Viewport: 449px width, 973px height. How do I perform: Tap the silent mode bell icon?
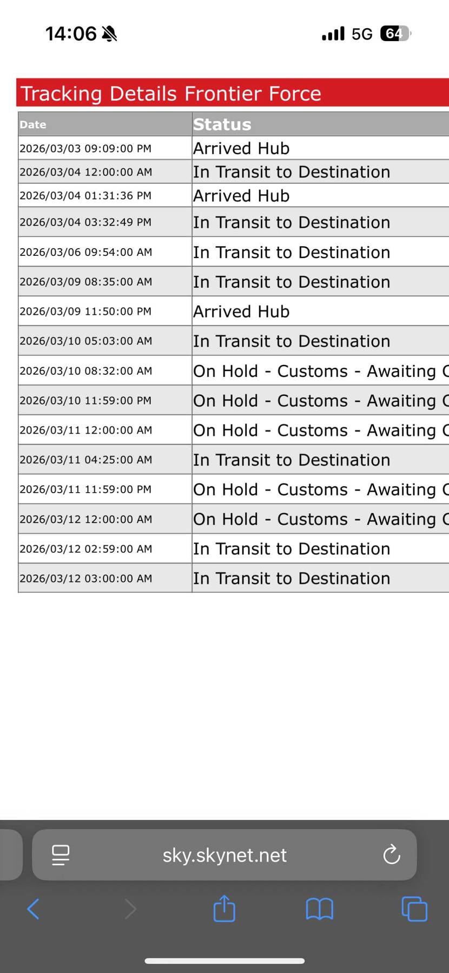109,34
